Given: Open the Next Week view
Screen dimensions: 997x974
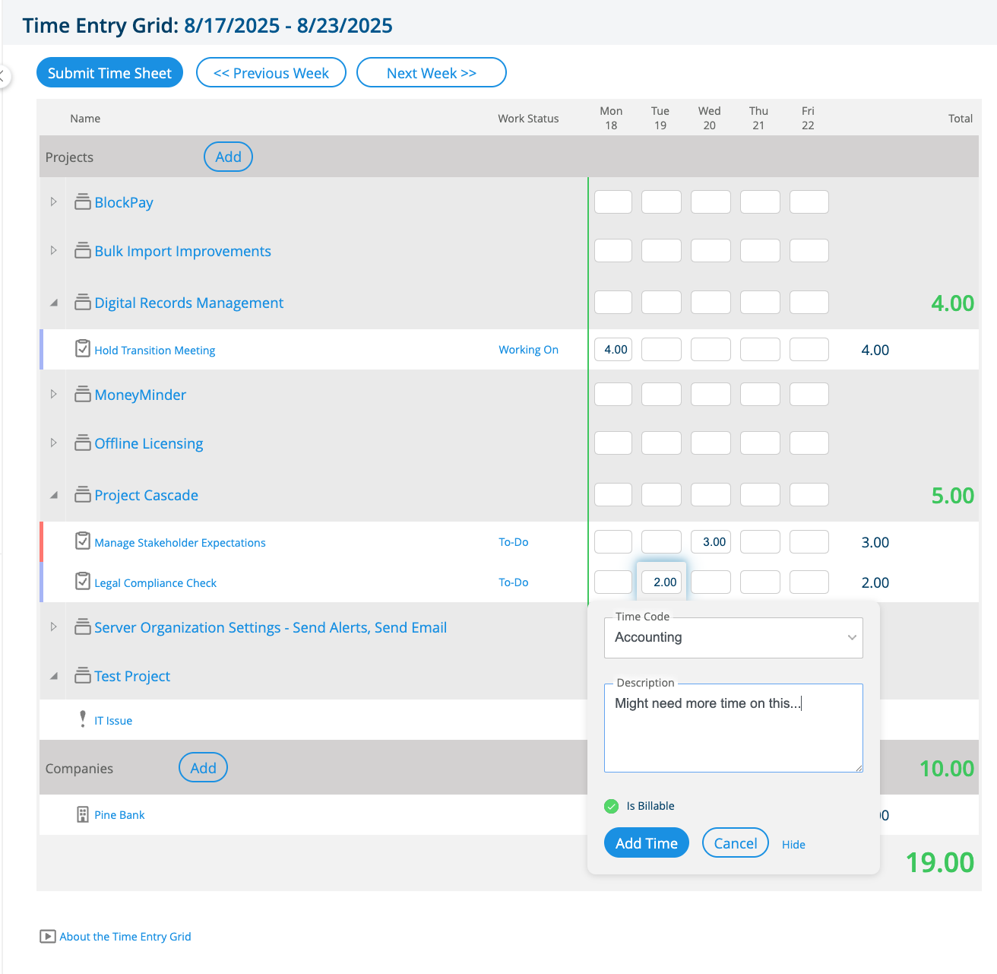Looking at the screenshot, I should click(x=431, y=72).
